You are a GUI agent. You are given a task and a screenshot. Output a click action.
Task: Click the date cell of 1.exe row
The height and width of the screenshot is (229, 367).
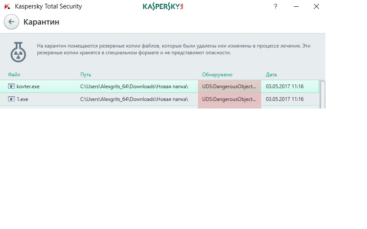point(285,99)
